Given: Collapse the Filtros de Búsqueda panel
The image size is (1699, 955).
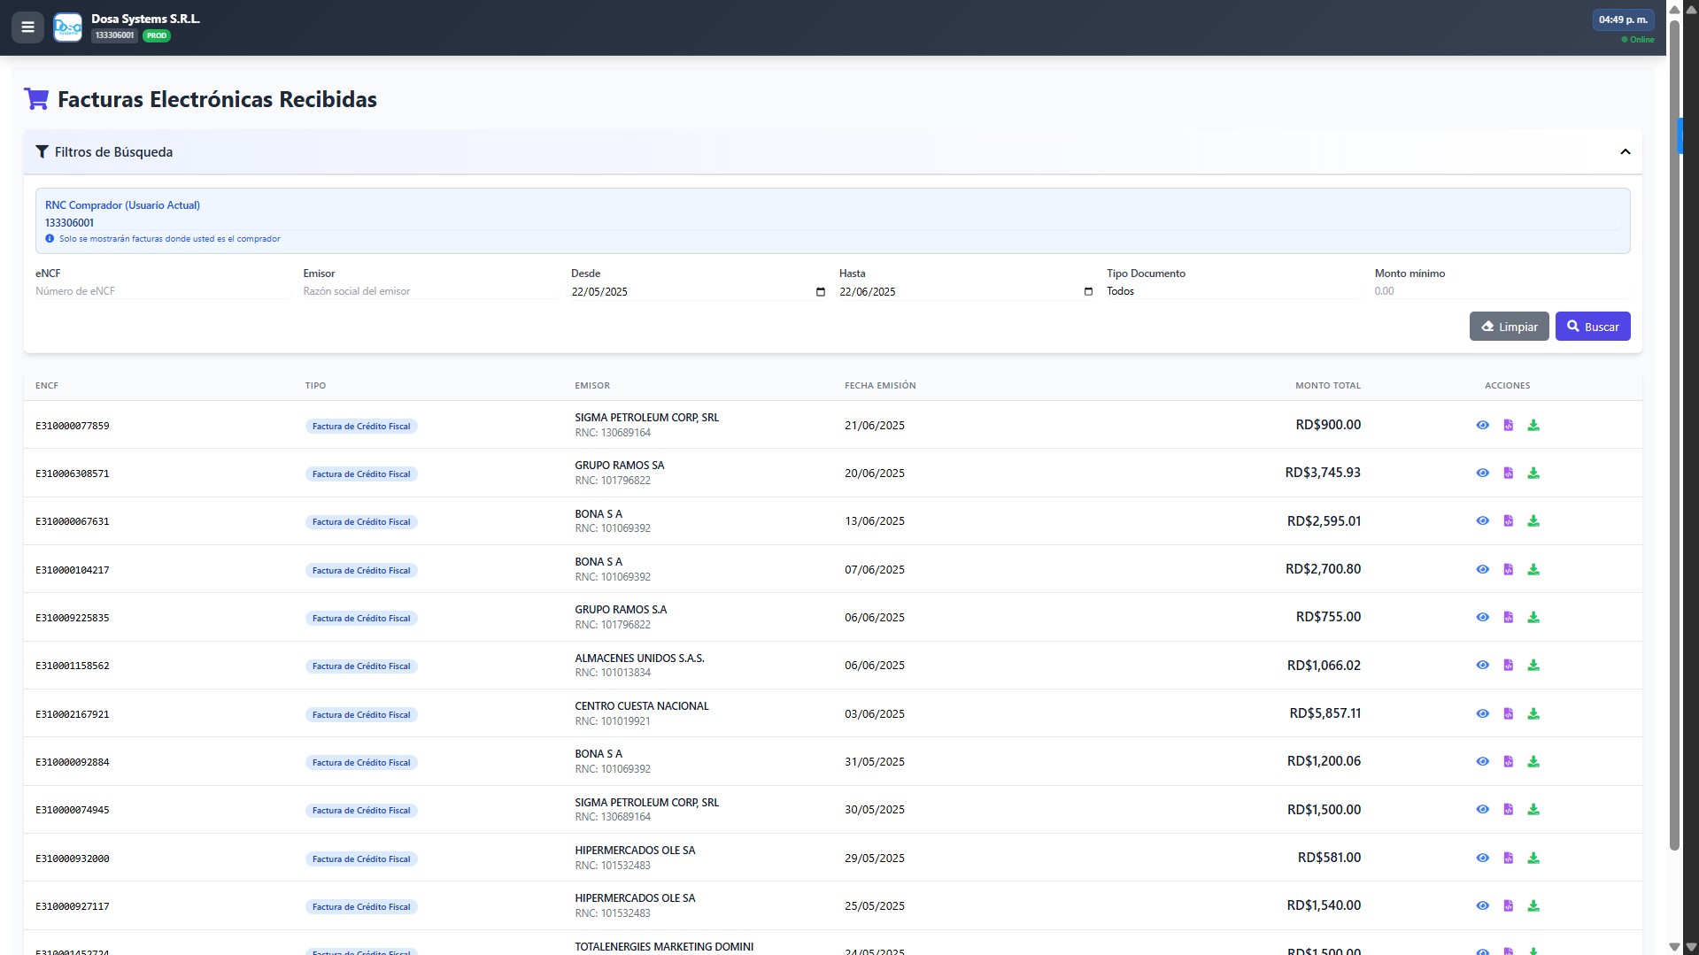Looking at the screenshot, I should (1625, 152).
